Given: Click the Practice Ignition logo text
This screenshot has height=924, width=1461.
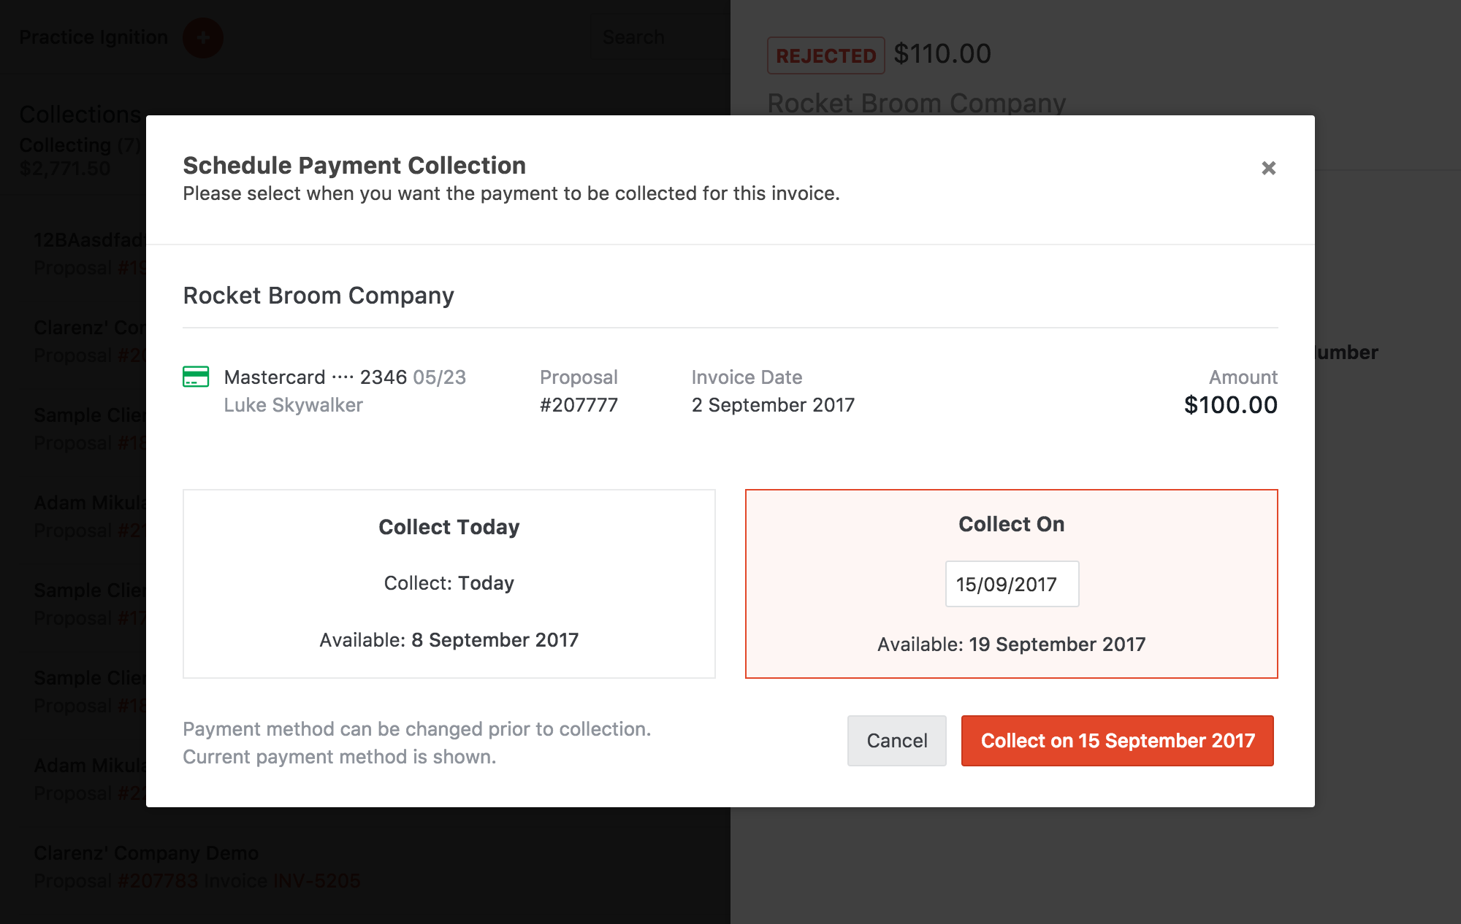Looking at the screenshot, I should [94, 37].
